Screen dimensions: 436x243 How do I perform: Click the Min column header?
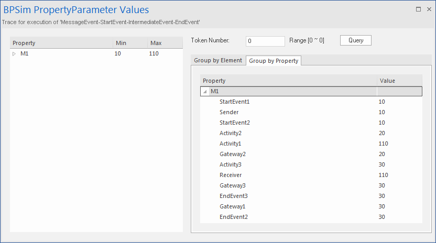pyautogui.click(x=129, y=43)
